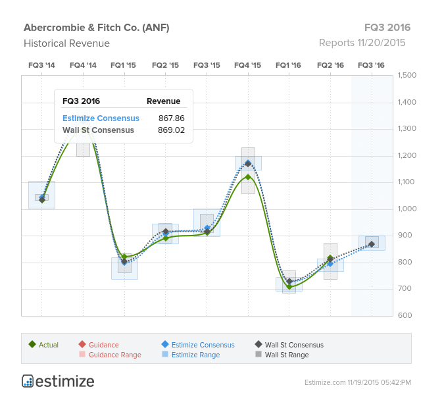Click the FQ3 '16 Wall St consensus marker
Viewport: 444px width, 408px height.
coord(372,244)
